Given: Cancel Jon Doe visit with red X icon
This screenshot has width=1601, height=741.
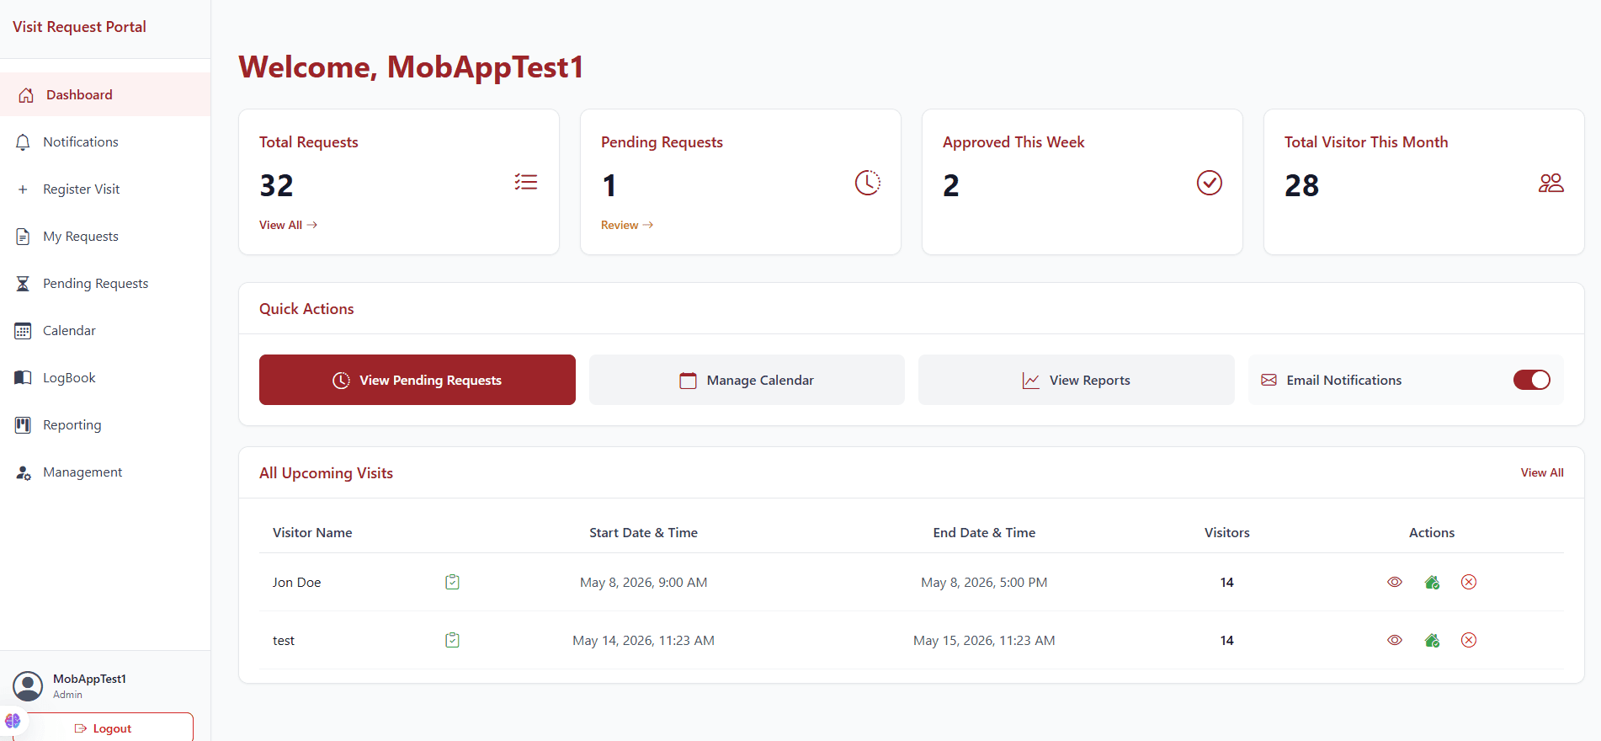Looking at the screenshot, I should pyautogui.click(x=1469, y=582).
